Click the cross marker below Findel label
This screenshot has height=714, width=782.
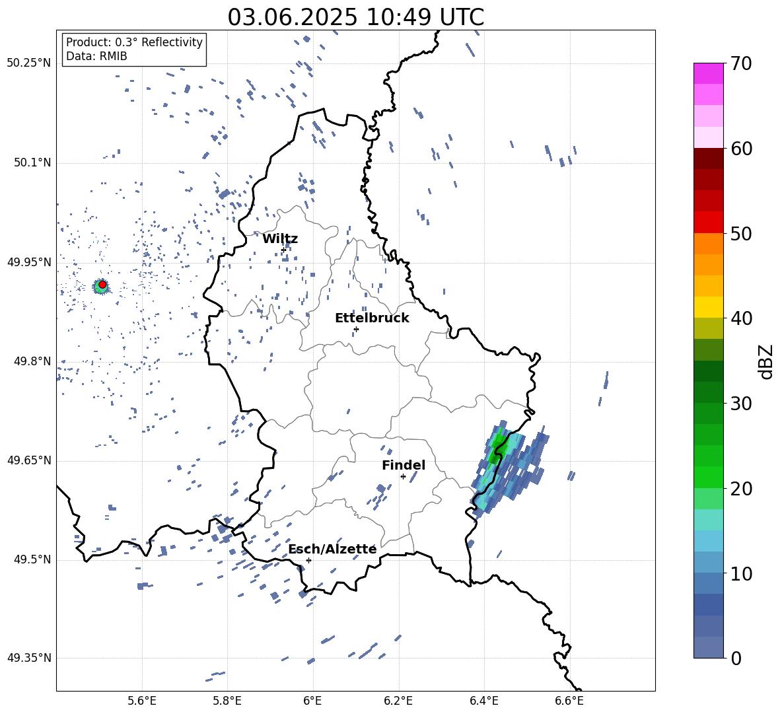coord(403,477)
